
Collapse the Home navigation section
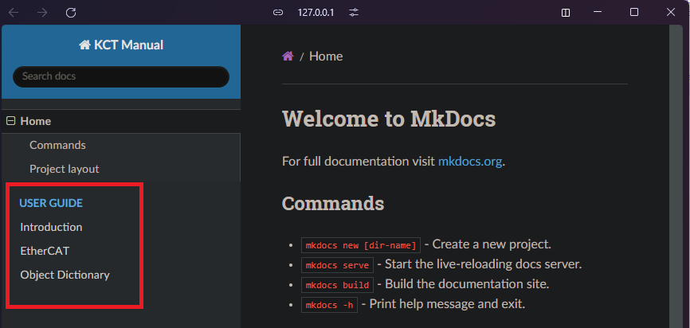pyautogui.click(x=11, y=121)
